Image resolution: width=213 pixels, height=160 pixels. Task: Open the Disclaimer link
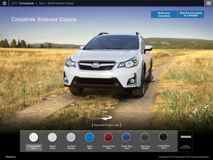coord(11,157)
